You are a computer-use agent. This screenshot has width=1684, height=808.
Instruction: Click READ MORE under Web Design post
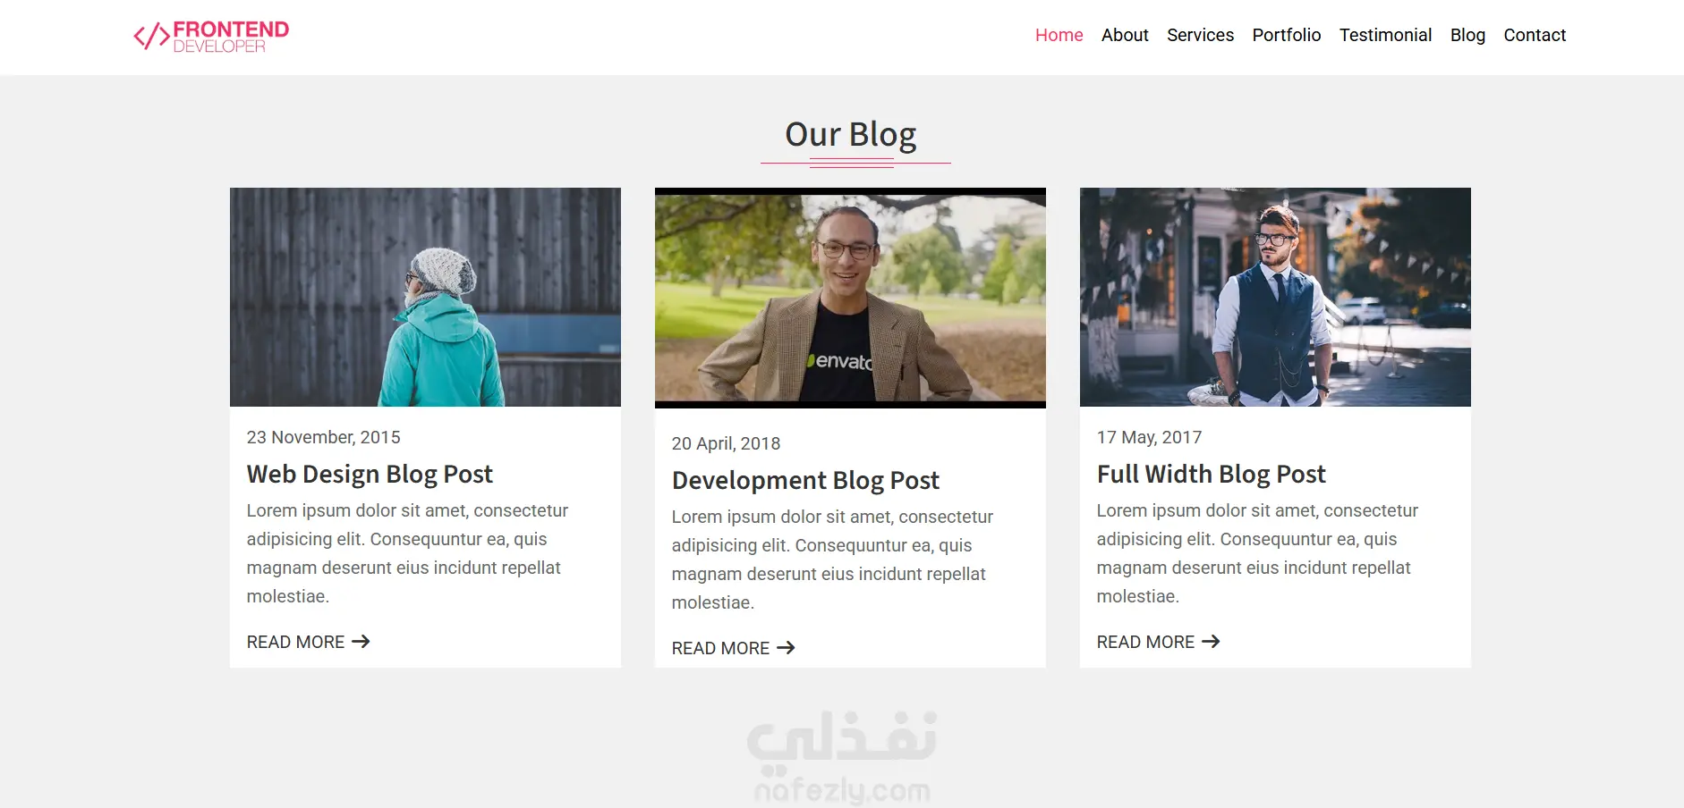[x=295, y=642]
